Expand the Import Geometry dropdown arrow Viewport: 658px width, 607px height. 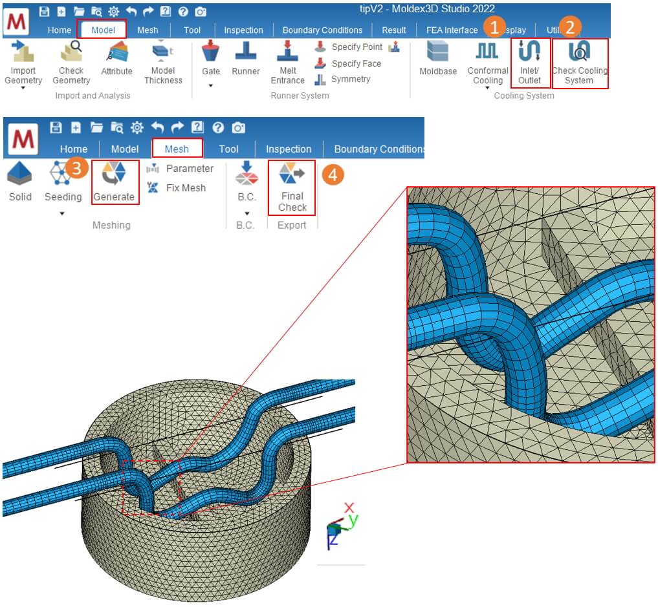23,88
